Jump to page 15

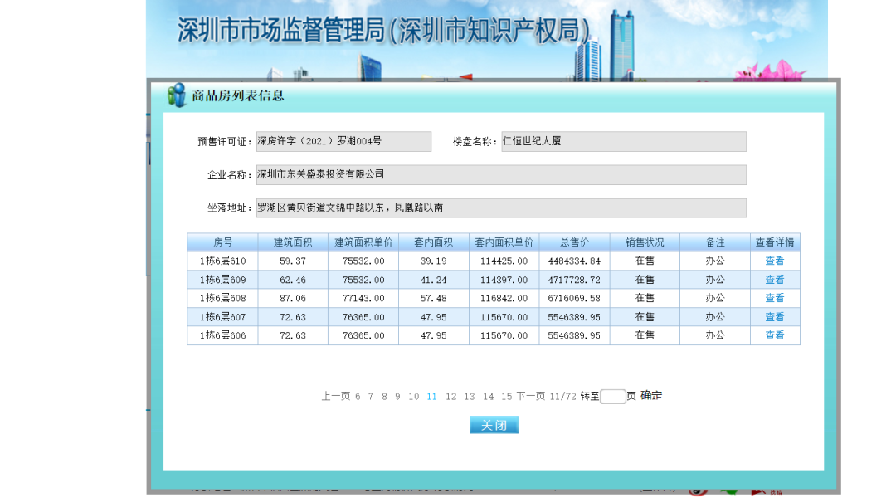coord(506,397)
